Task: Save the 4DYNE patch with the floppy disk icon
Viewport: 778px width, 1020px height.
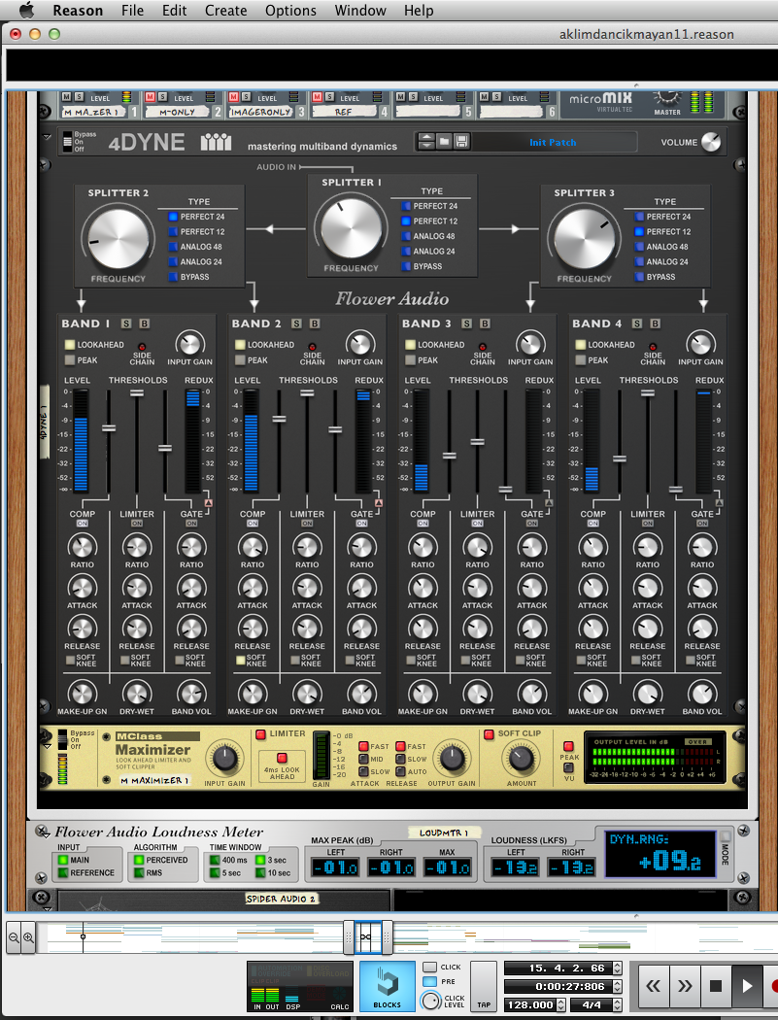Action: 461,141
